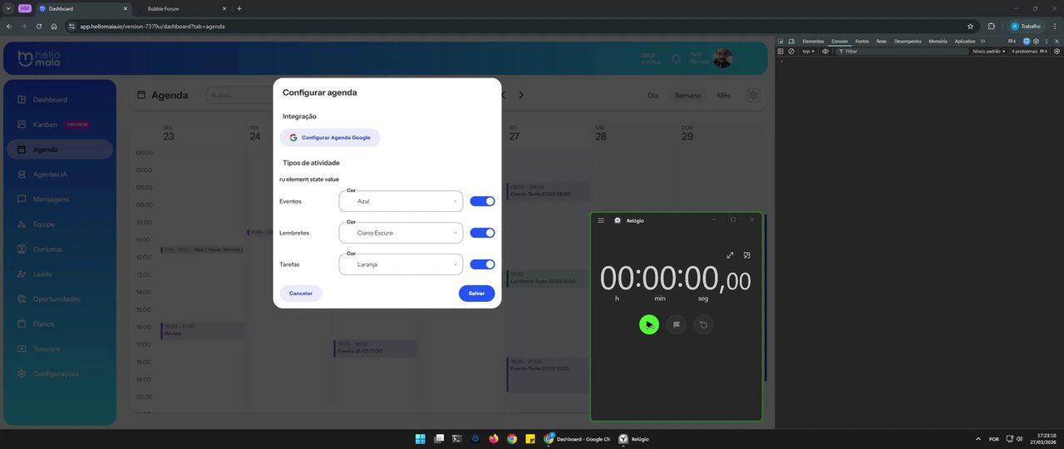This screenshot has height=449, width=1064.
Task: Open the Eventos color dropdown showing Azul
Action: pyautogui.click(x=401, y=201)
